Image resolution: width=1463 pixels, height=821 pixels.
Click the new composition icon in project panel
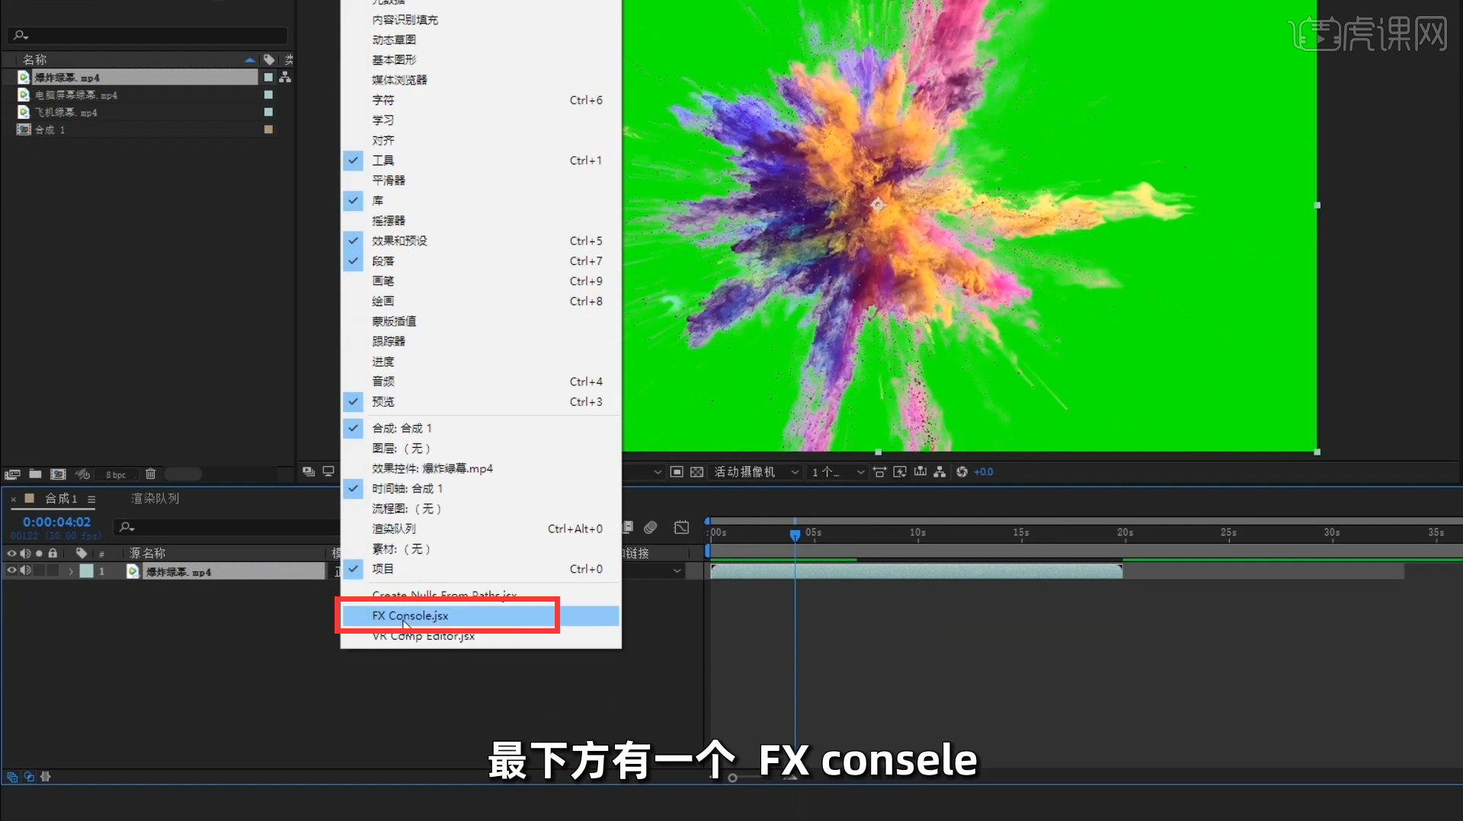pos(57,474)
